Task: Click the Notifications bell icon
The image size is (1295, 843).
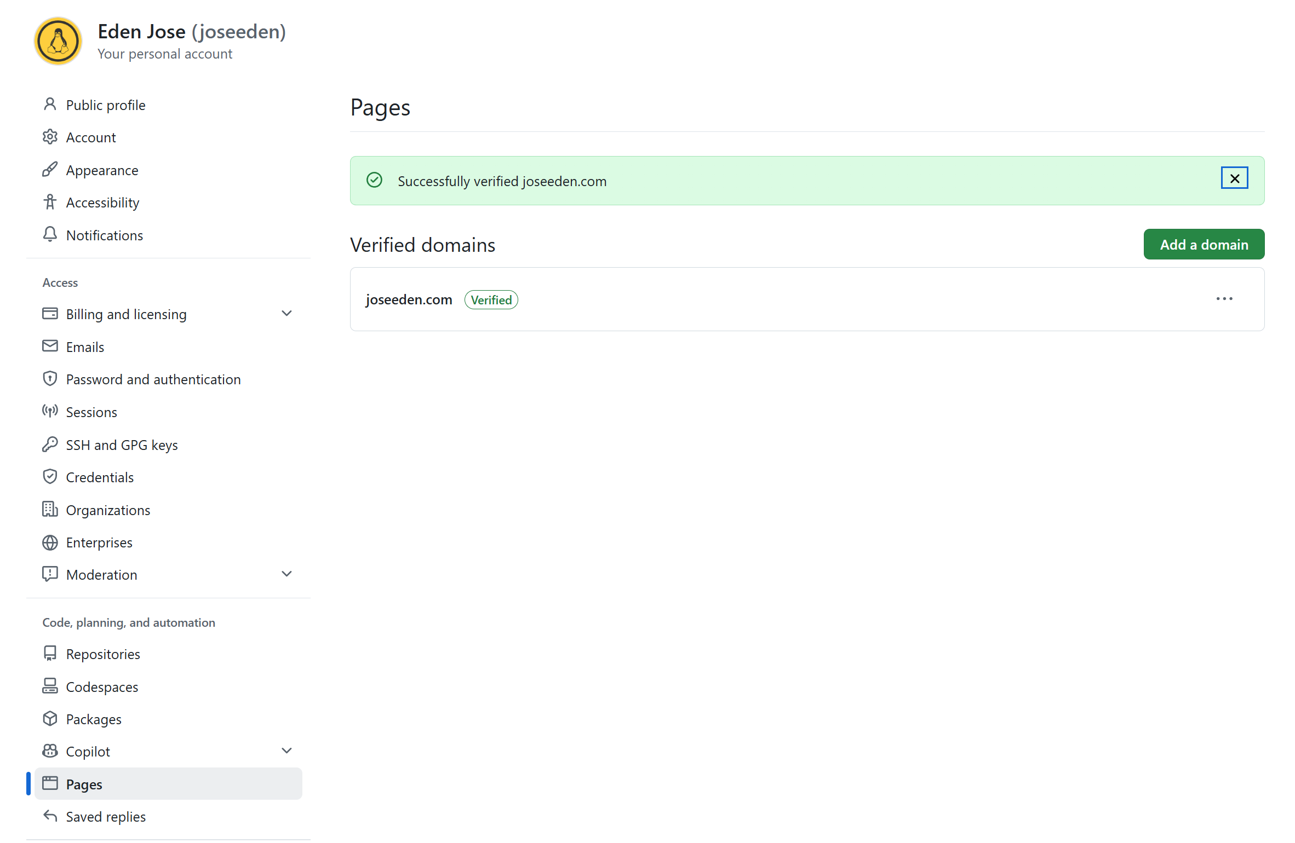Action: pos(50,235)
